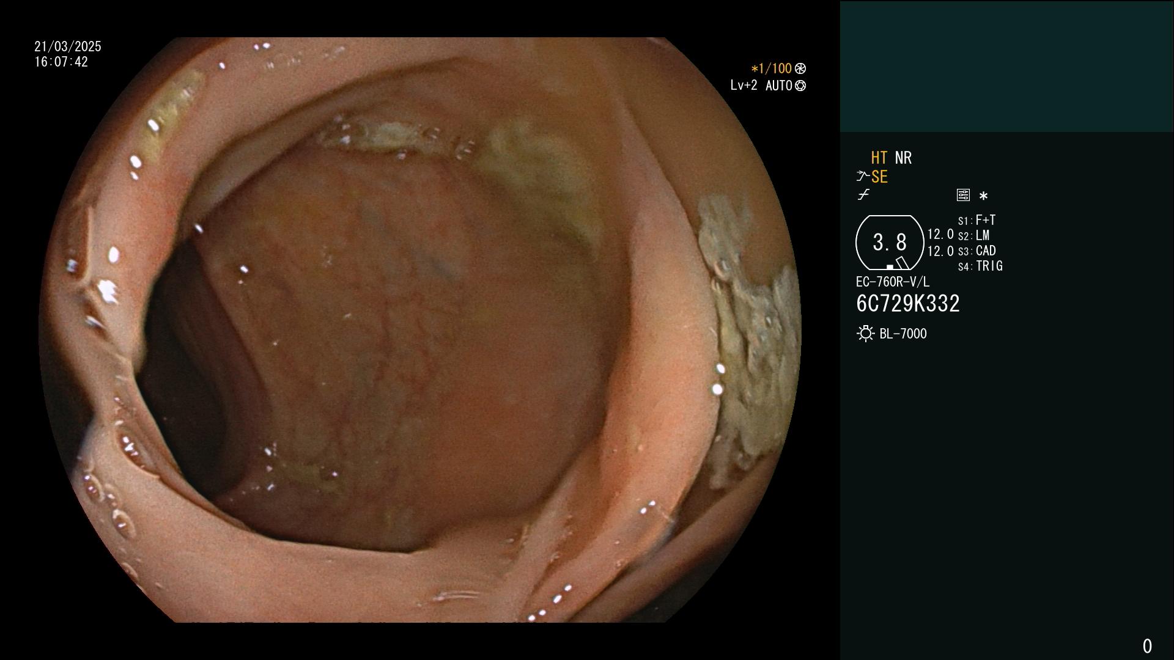Click the S2: LM switch assignment
Screen dimensions: 1174x660
tap(973, 235)
